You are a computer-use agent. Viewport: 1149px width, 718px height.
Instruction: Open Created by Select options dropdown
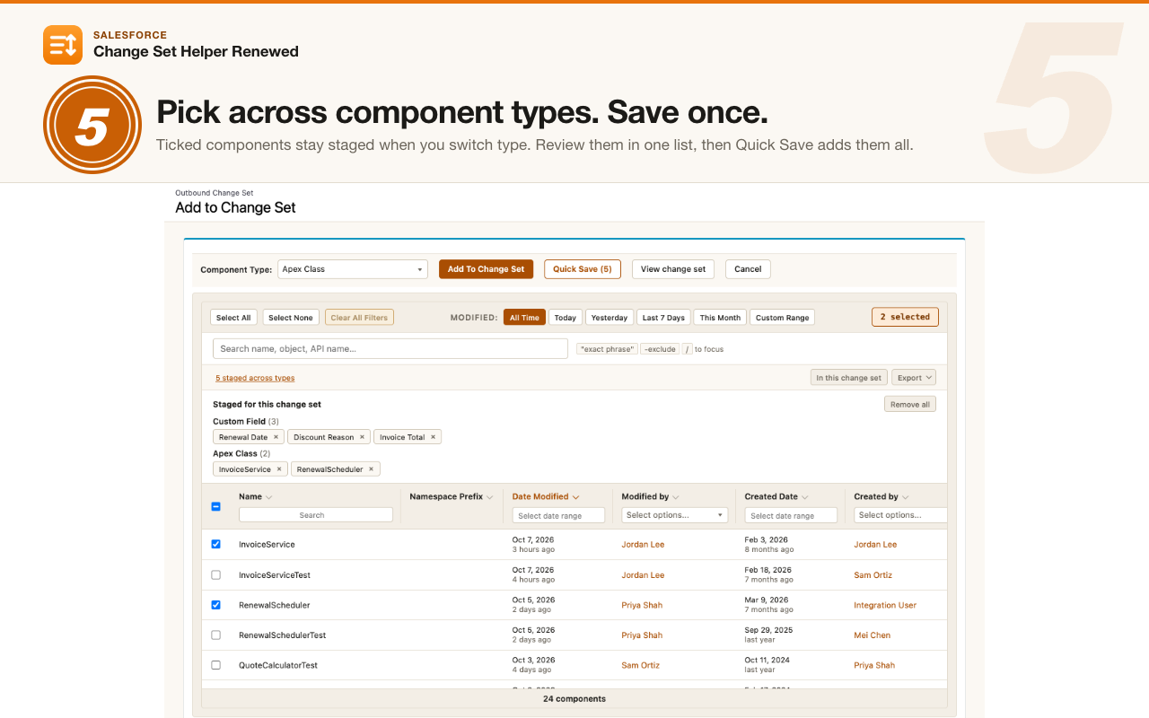click(900, 515)
